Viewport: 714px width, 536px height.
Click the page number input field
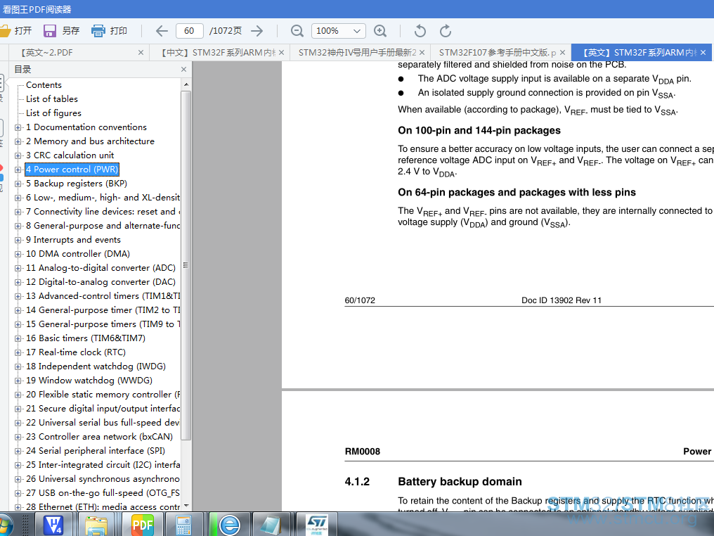[x=189, y=31]
